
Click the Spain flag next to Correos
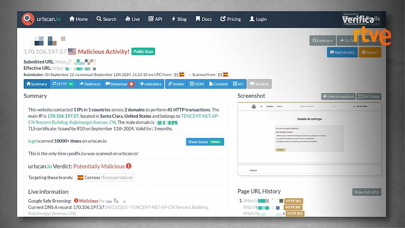[x=81, y=178]
